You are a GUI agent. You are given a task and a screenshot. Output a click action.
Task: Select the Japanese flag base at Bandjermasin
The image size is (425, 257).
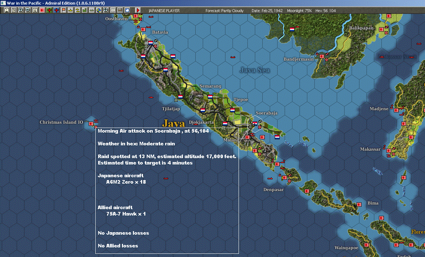(x=322, y=56)
